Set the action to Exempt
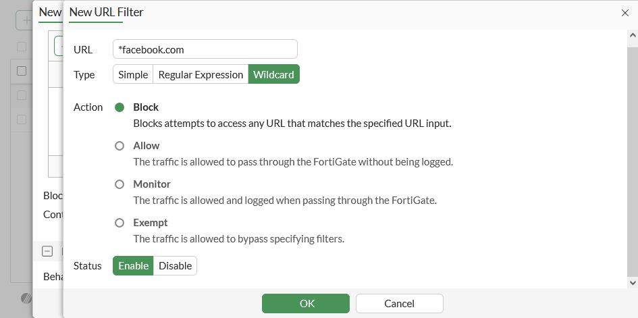This screenshot has width=638, height=318. point(119,223)
